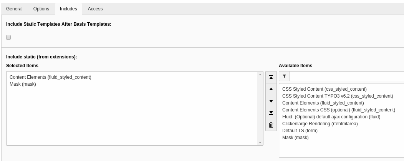
Task: Move selected item to bottom
Action: click(271, 113)
